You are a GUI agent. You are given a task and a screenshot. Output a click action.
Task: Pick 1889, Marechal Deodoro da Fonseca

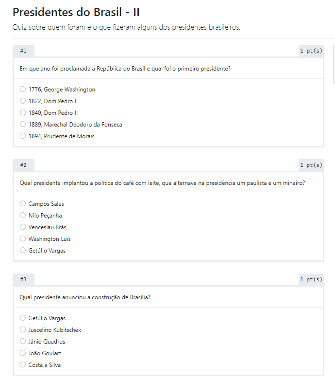(x=23, y=124)
